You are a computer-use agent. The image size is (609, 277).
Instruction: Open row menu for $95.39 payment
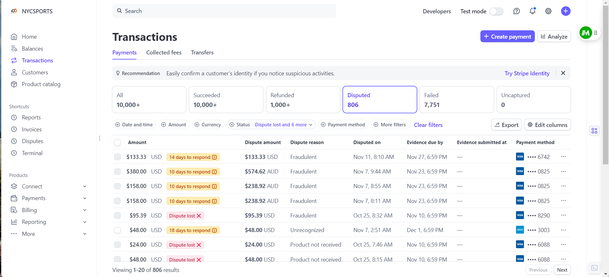point(564,215)
